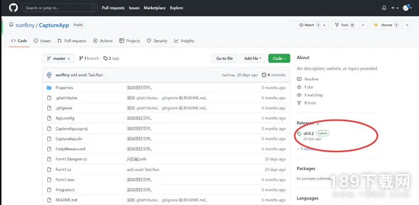The width and height of the screenshot is (419, 205).
Task: Expand the Starred lists dropdown arrow
Action: point(407,25)
